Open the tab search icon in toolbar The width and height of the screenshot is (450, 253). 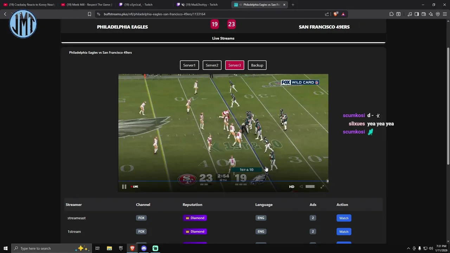click(398, 14)
